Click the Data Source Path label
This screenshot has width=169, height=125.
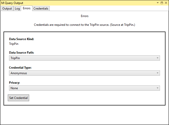pos(21,53)
